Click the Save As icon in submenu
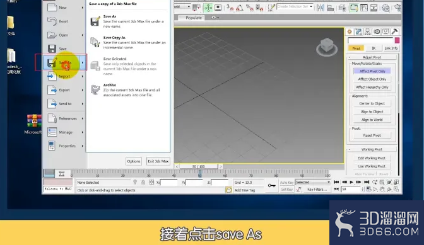This screenshot has height=245, width=424. pyautogui.click(x=95, y=21)
